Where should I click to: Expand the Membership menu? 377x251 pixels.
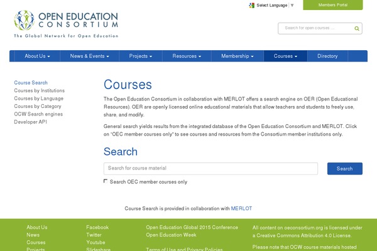[238, 56]
